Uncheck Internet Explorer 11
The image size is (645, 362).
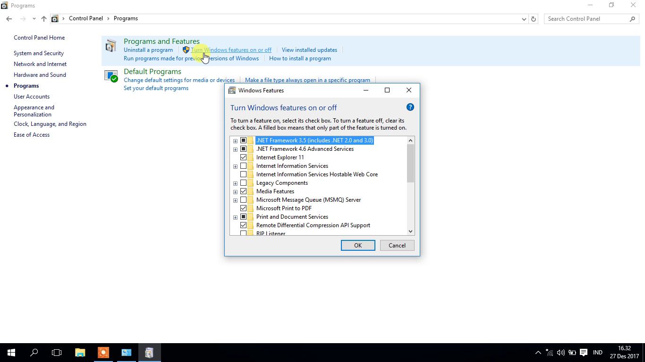(243, 157)
